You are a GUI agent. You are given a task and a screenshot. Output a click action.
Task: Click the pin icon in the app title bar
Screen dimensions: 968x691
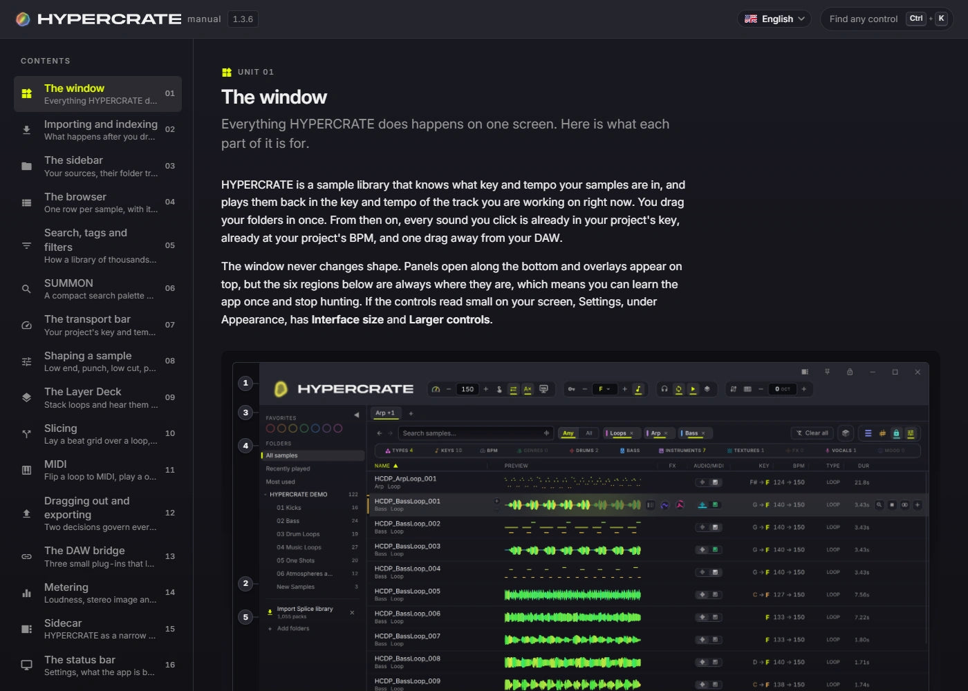click(827, 372)
